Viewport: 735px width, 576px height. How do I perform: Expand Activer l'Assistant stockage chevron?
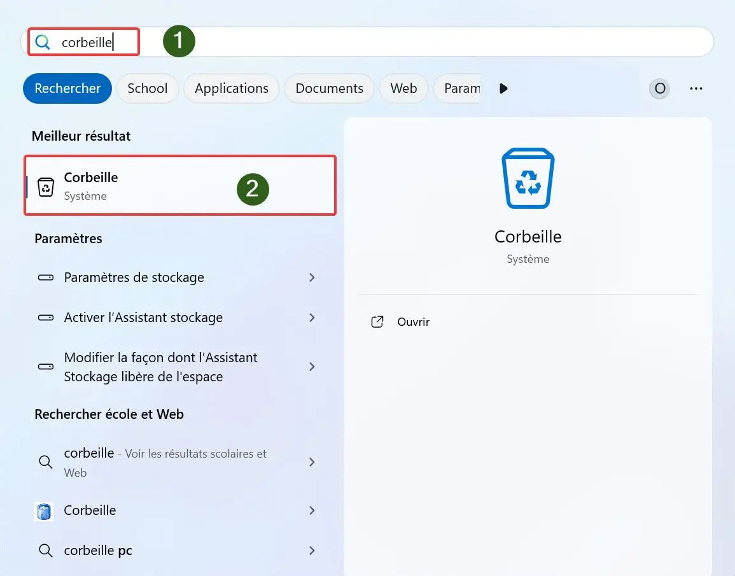click(312, 318)
